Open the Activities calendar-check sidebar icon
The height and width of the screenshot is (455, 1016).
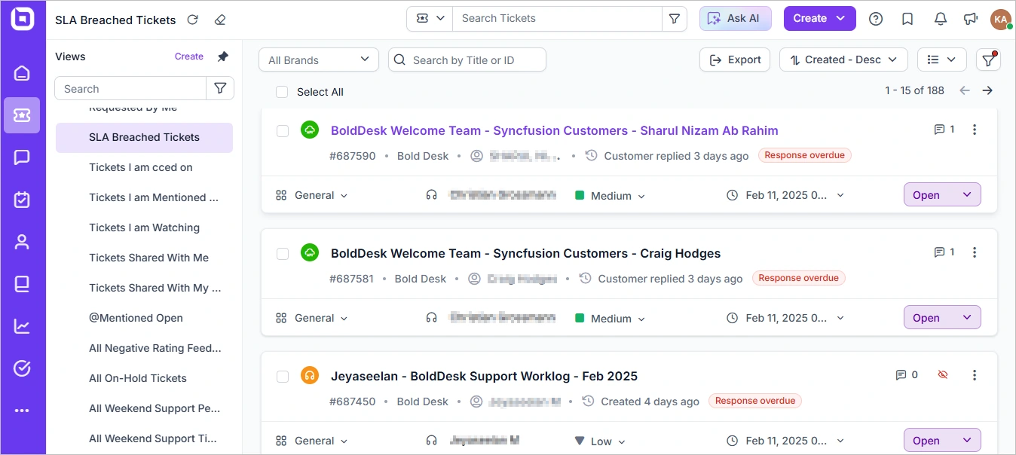point(22,200)
